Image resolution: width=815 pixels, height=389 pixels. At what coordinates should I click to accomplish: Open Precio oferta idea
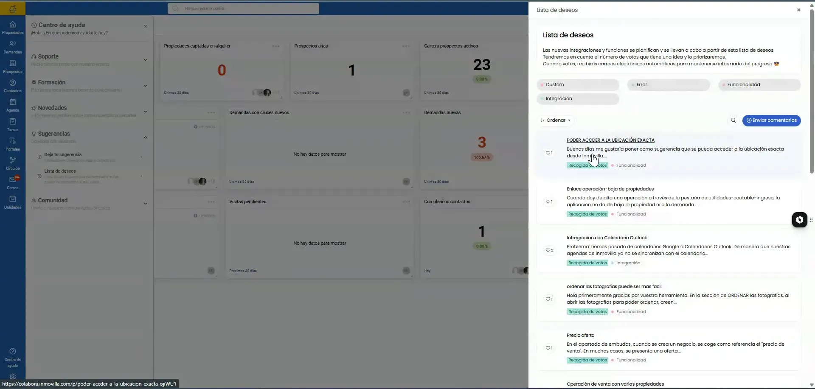(x=580, y=336)
